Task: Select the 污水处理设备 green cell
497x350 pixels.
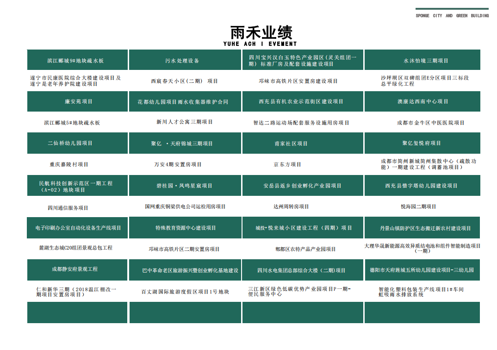Action: [185, 60]
